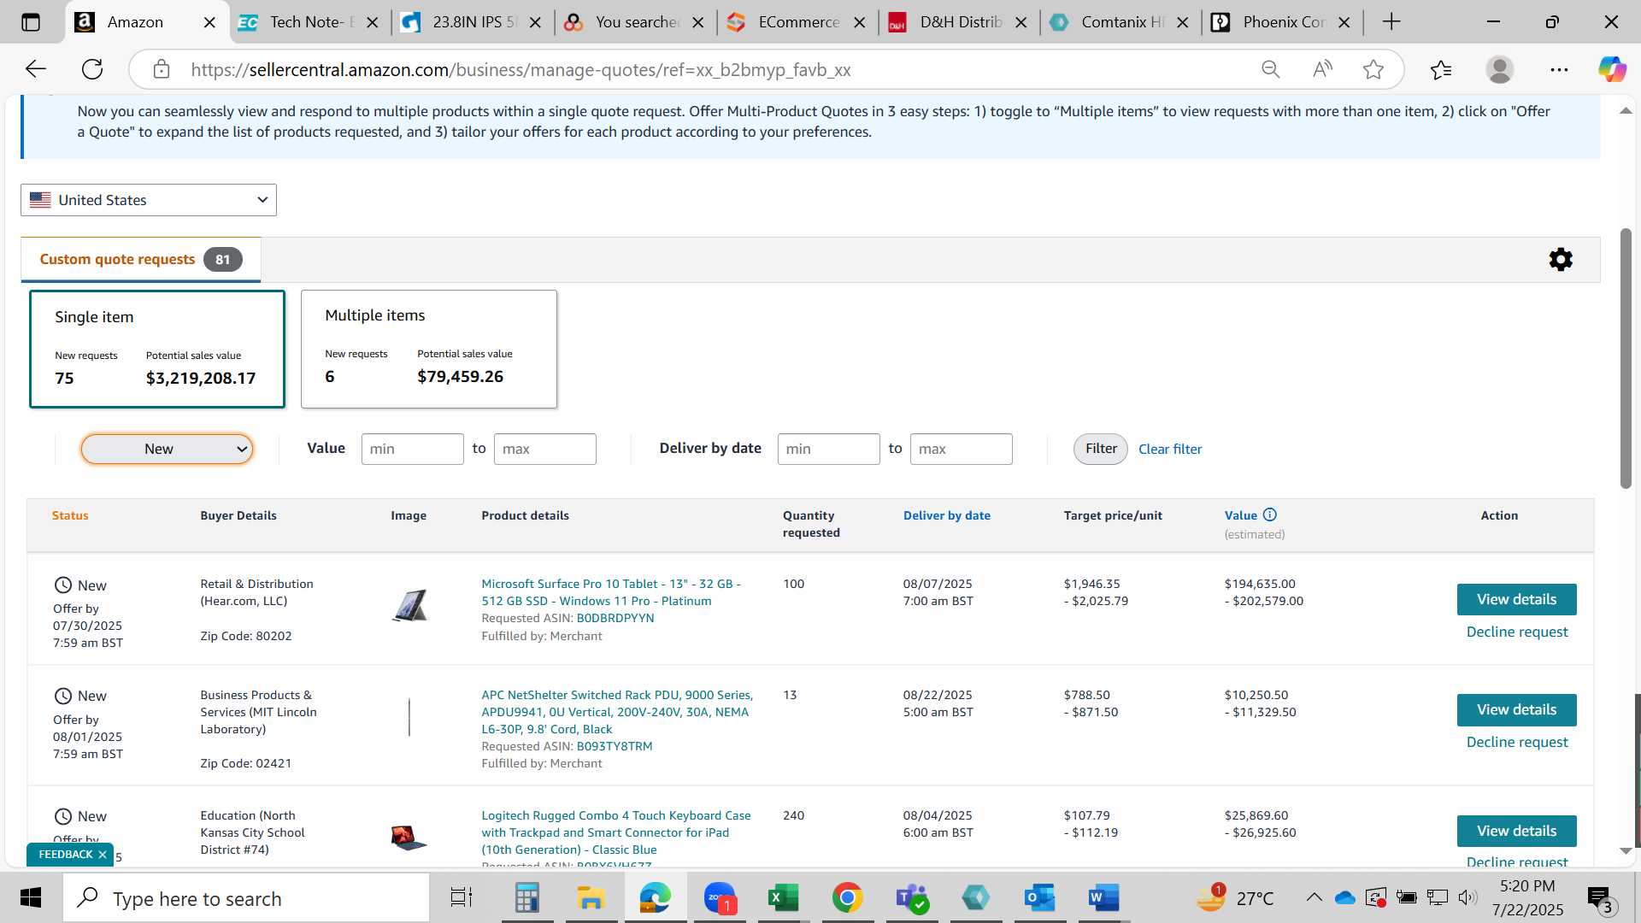Sort by Value column header

point(1241,516)
